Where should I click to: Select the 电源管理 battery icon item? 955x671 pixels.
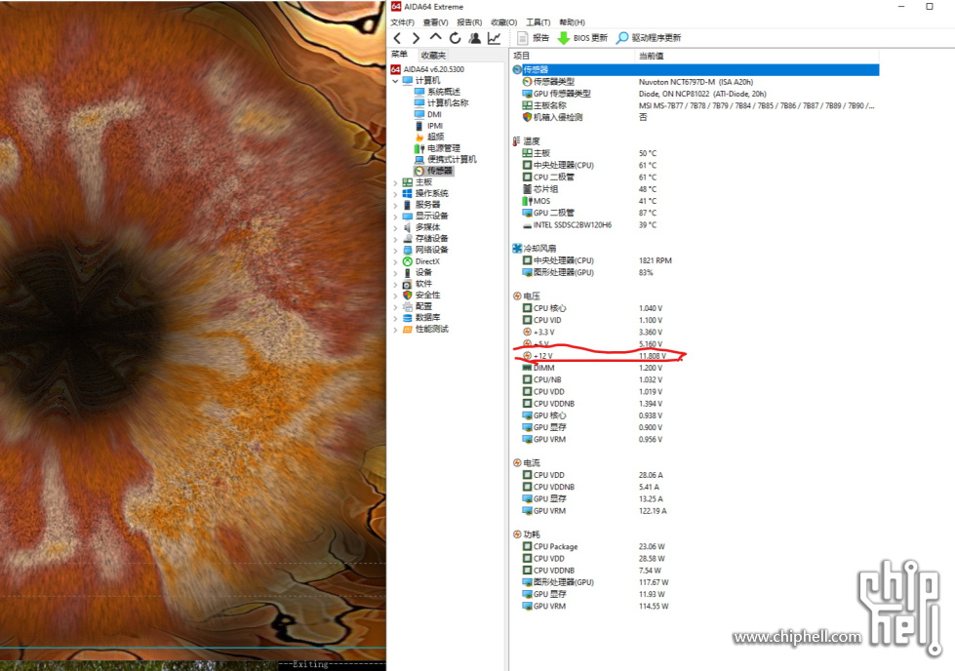(x=437, y=148)
